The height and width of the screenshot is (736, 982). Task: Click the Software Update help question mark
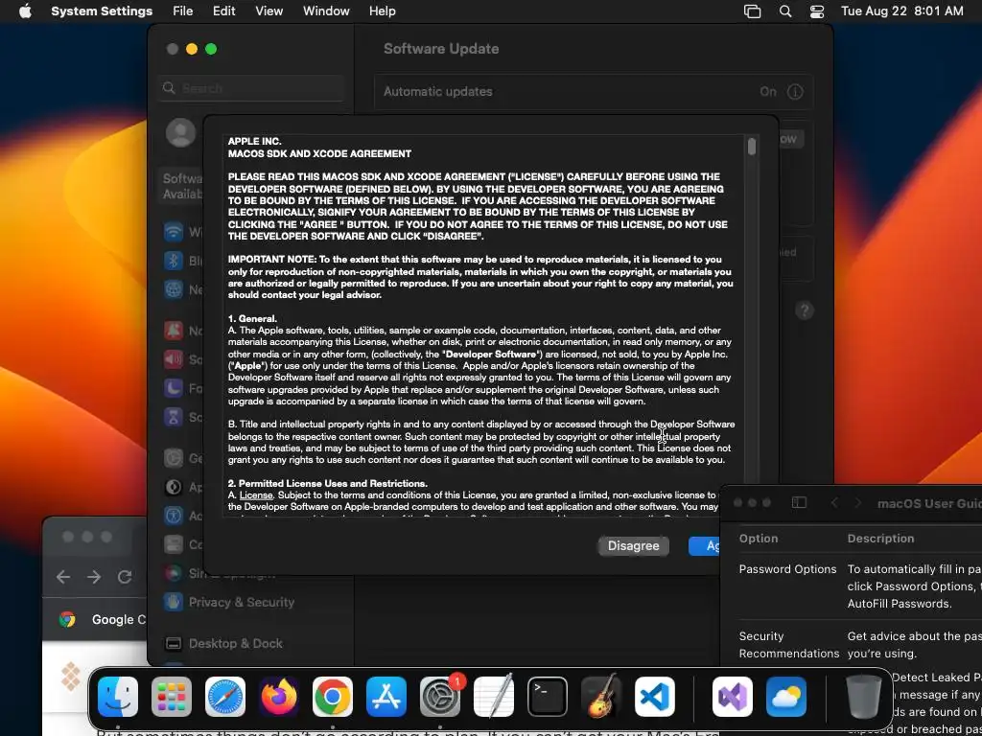click(x=805, y=310)
